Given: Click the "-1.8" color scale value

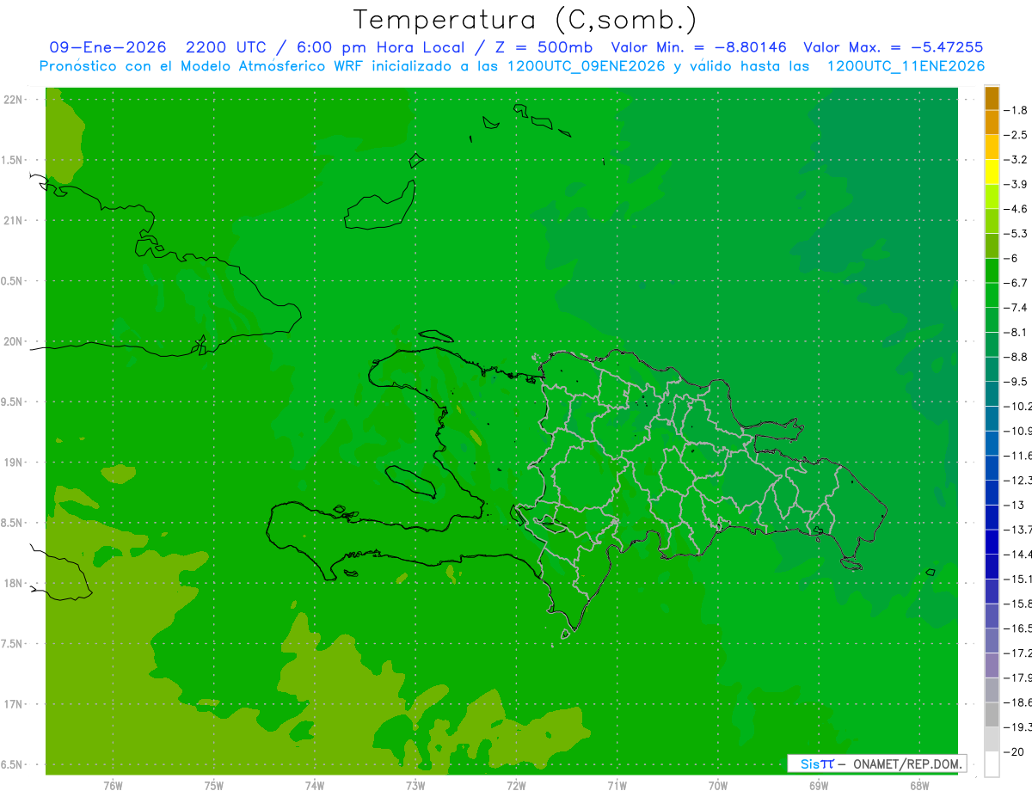Looking at the screenshot, I should click(x=1017, y=110).
